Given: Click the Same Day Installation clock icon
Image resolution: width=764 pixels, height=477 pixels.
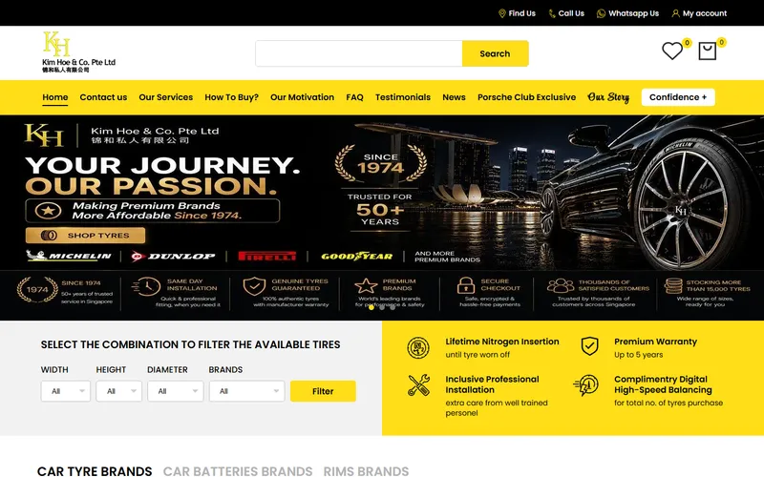Looking at the screenshot, I should (x=146, y=287).
